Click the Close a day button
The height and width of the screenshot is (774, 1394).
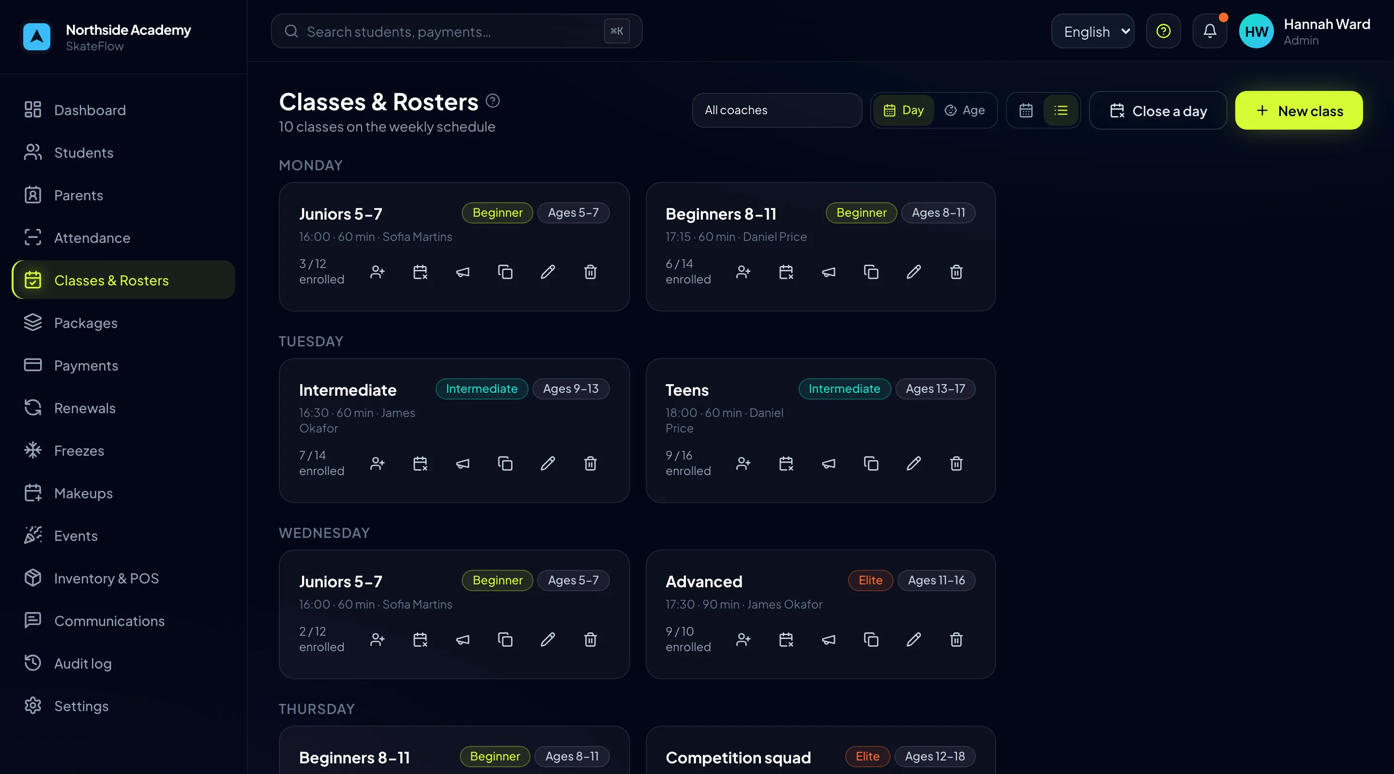[1157, 110]
